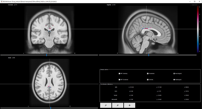Click the 'Axial: z=98' label
The width and height of the screenshot is (202, 109).
pos(11,58)
